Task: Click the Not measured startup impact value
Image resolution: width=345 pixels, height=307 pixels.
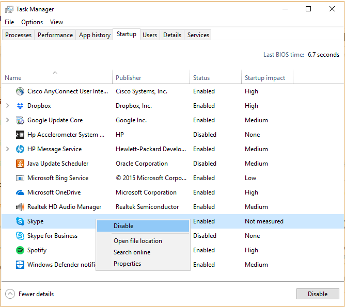Action: (264, 221)
